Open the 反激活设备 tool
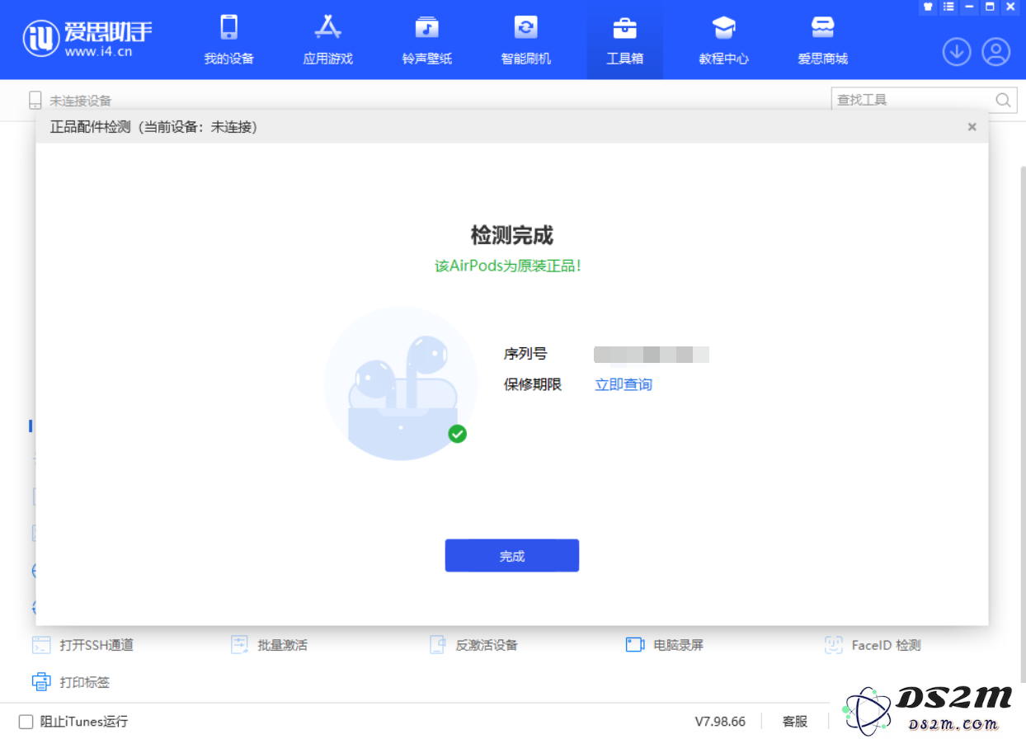The height and width of the screenshot is (739, 1026). point(473,645)
